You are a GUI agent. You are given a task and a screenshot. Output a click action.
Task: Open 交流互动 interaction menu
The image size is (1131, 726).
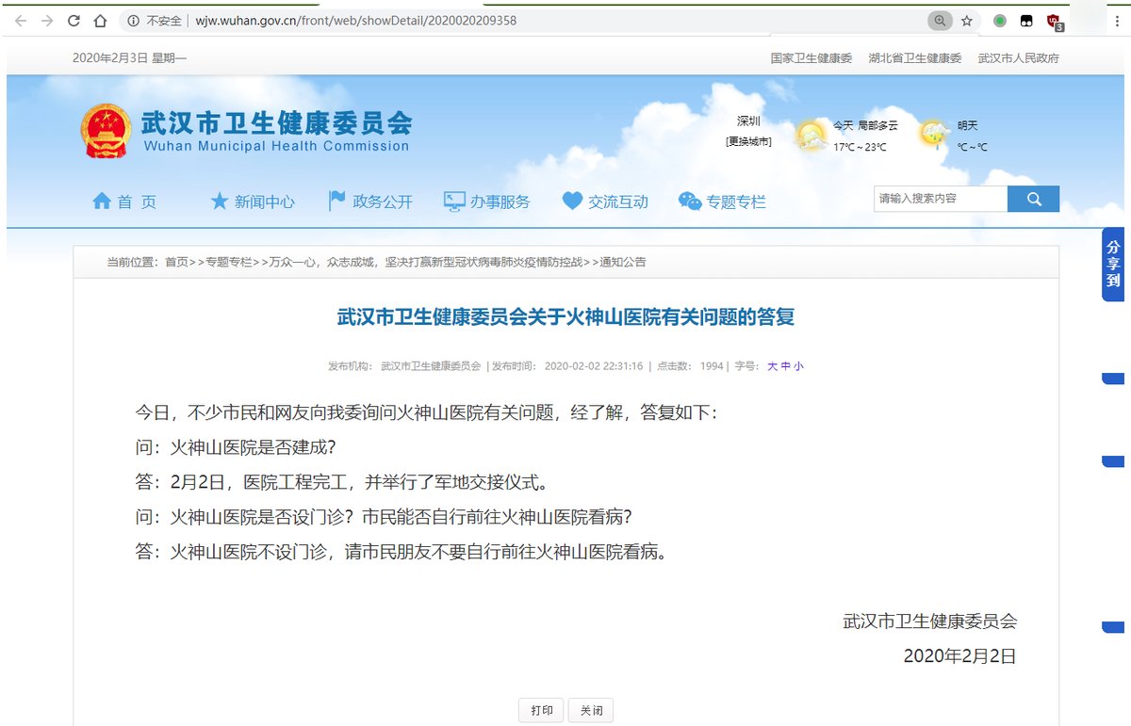point(606,201)
